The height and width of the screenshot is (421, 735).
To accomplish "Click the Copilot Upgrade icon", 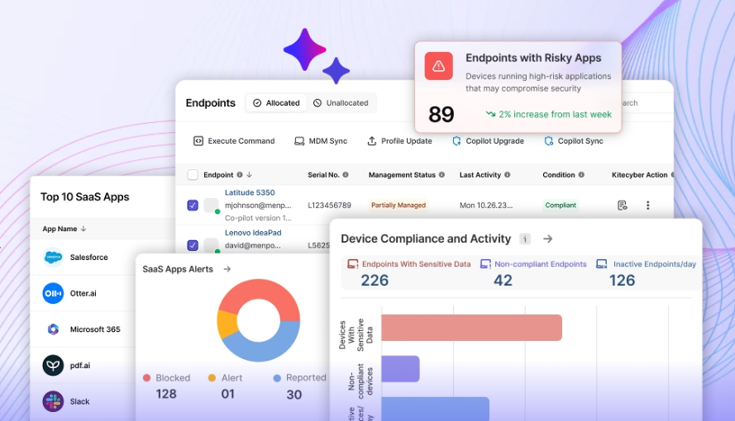I will 457,141.
